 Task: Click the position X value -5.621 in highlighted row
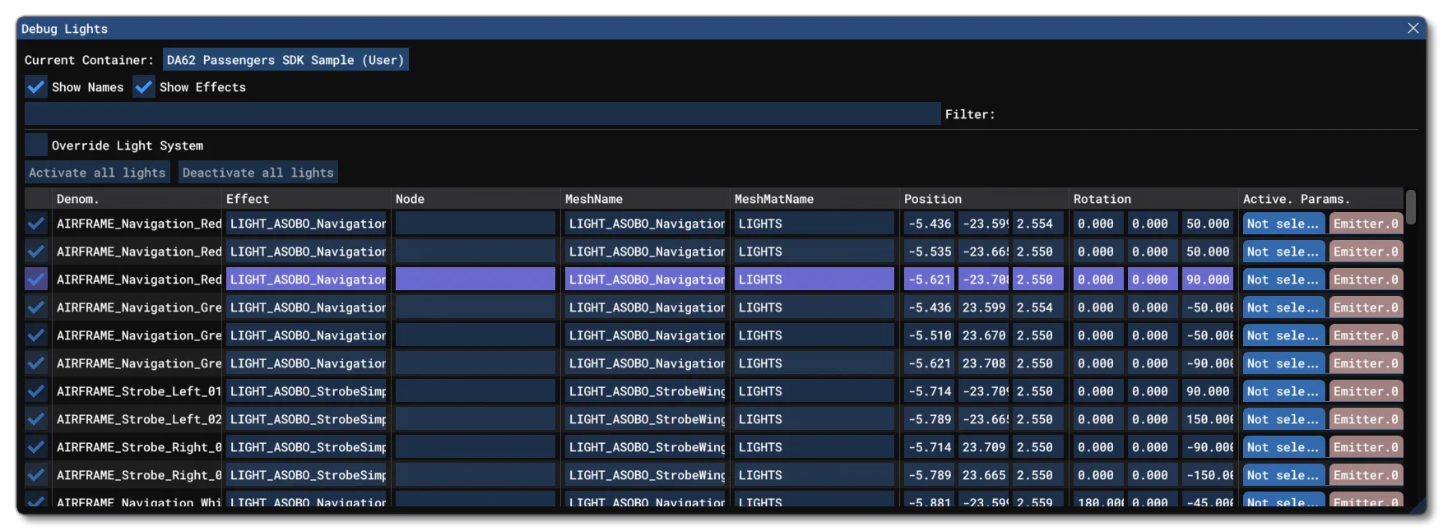[930, 279]
